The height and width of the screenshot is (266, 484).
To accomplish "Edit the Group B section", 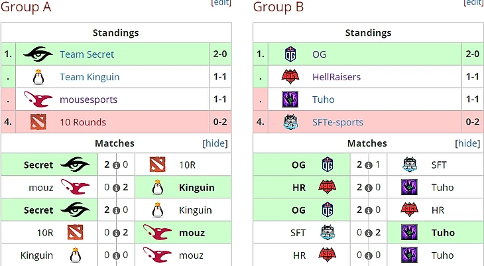I will (x=473, y=3).
